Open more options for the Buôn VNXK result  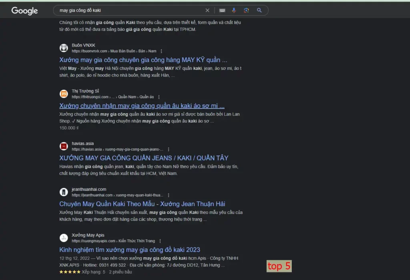[x=161, y=51]
